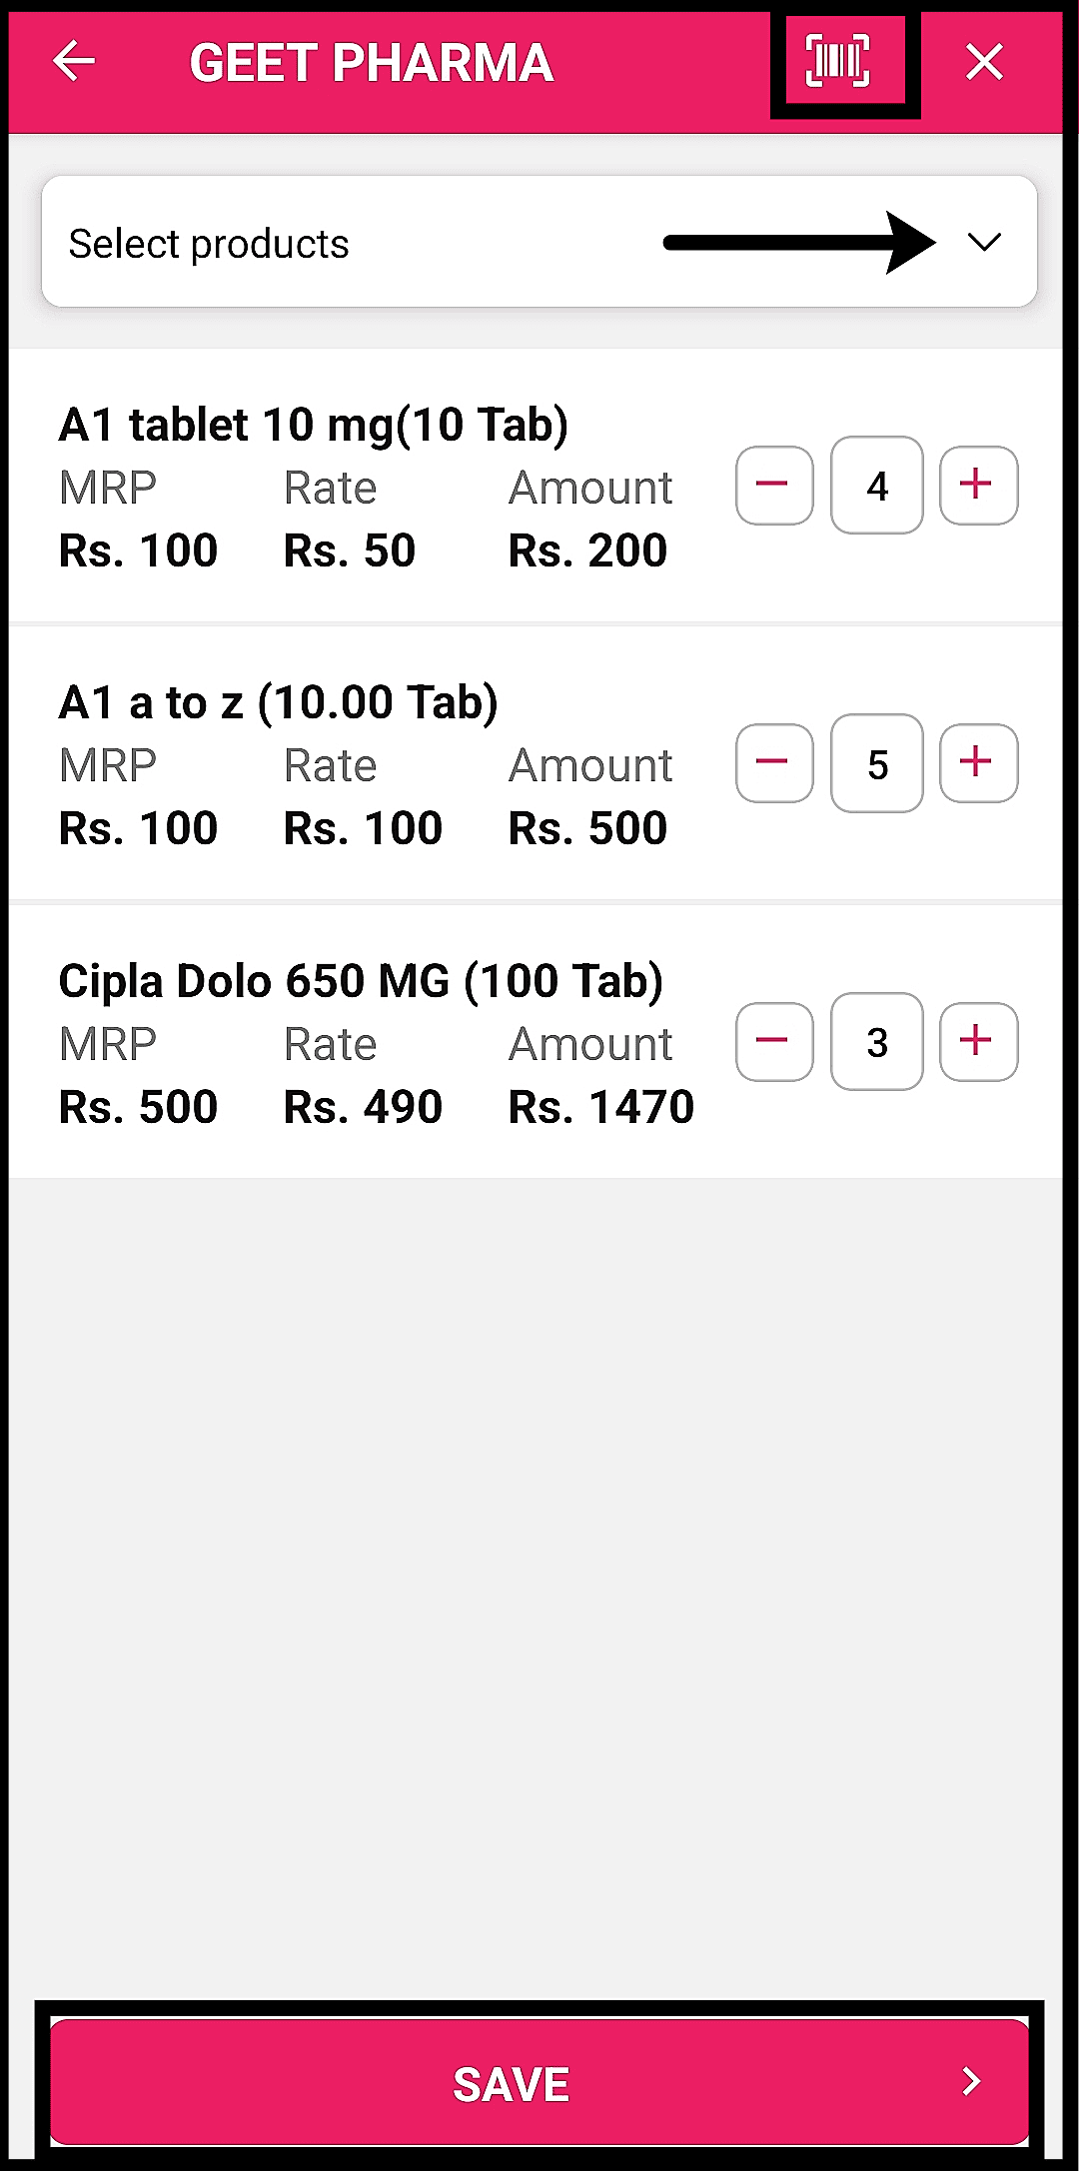The width and height of the screenshot is (1079, 2171).
Task: Select the A1 a to z (10.00 Tab) product name
Action: (278, 702)
